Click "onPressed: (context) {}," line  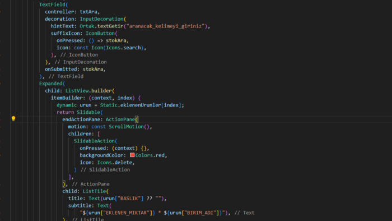pos(114,148)
